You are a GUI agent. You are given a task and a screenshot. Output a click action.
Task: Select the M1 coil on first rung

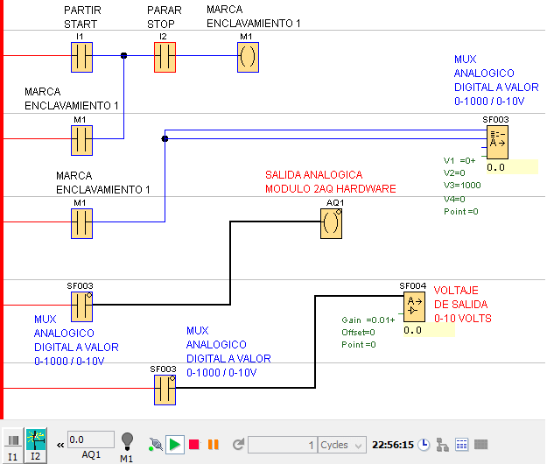pyautogui.click(x=248, y=57)
